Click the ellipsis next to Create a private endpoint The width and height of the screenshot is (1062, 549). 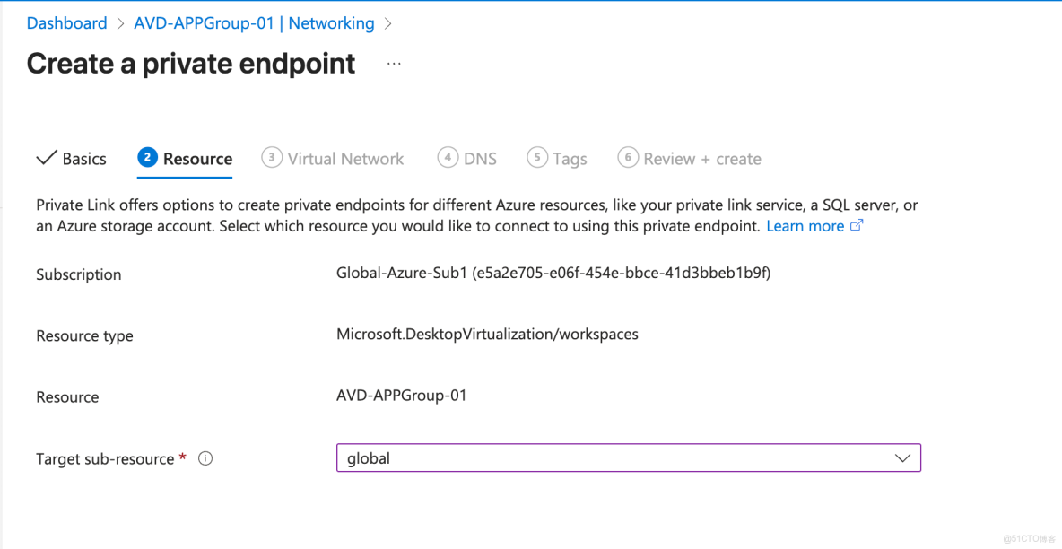(x=393, y=63)
